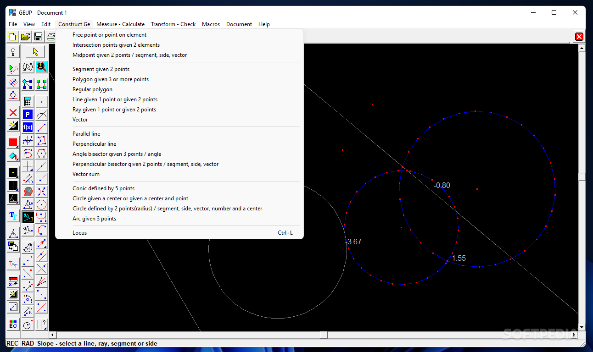The width and height of the screenshot is (593, 352).
Task: Select the polygon construction tool
Action: [x=42, y=140]
